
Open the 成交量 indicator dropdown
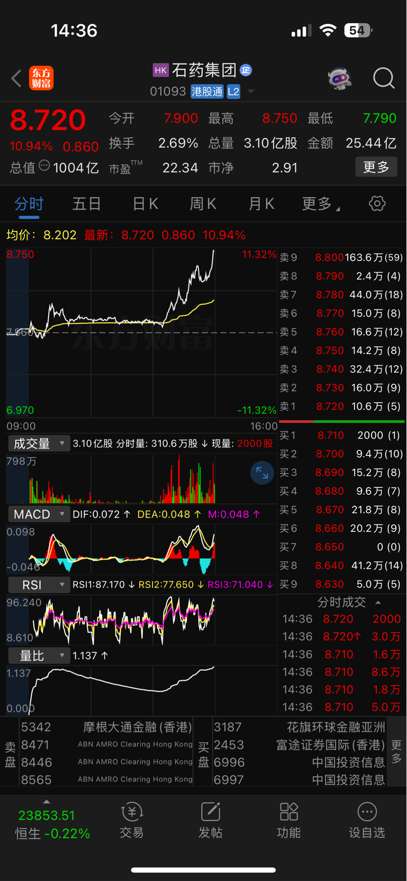click(39, 443)
